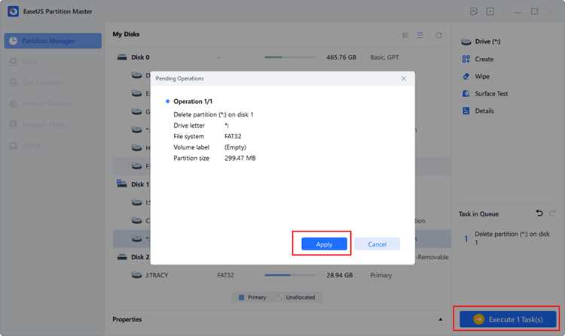Image resolution: width=565 pixels, height=336 pixels.
Task: Cancel the pending operations dialog
Action: click(x=377, y=244)
